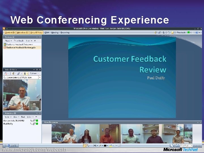The width and height of the screenshot is (204, 153).
Task: Click the green status square on the Paul Duffy row
Action: click(x=37, y=124)
